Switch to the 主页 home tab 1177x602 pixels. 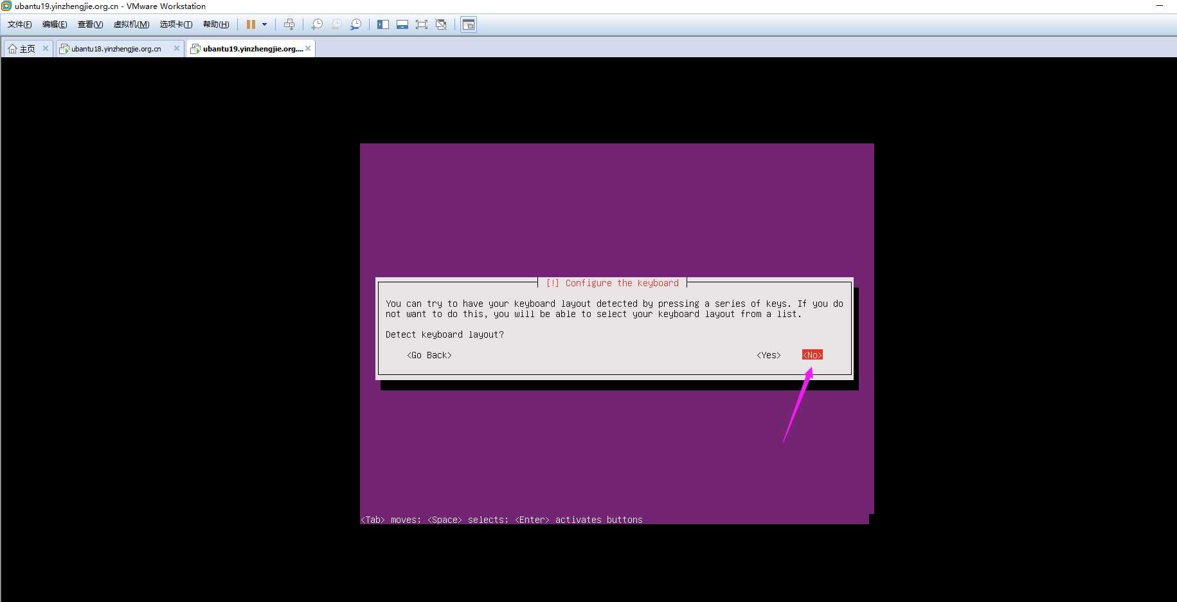click(x=28, y=49)
